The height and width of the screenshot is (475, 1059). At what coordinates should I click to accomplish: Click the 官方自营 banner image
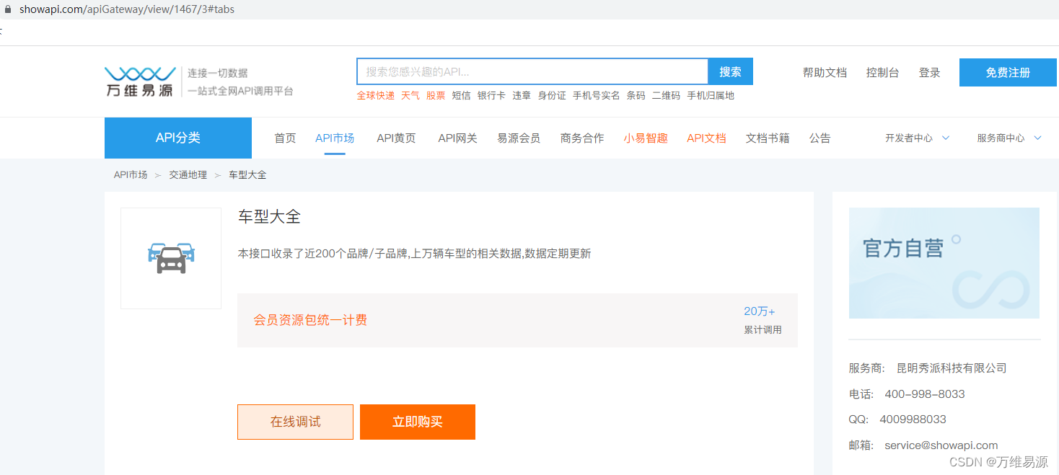[x=944, y=263]
